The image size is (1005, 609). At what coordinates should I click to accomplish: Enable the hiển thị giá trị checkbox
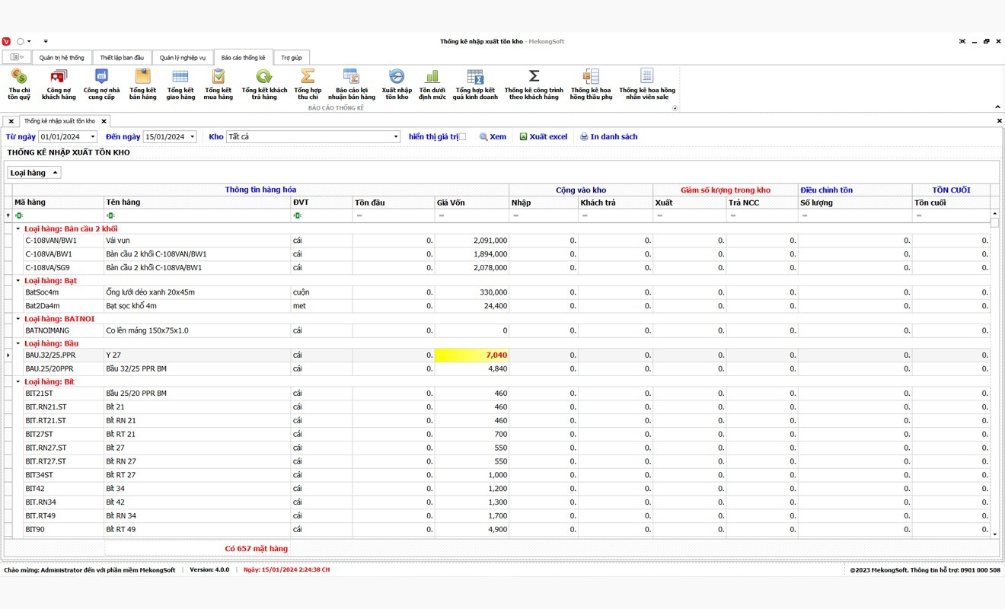(462, 137)
